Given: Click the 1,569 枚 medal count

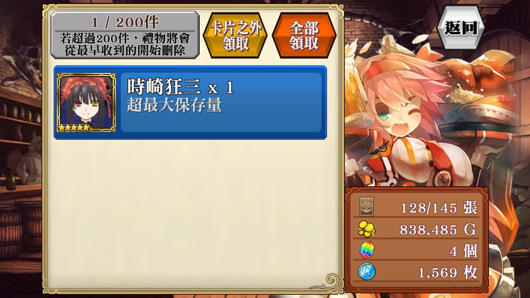Looking at the screenshot, I should [x=448, y=272].
